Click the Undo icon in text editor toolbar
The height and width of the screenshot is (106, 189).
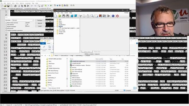coord(32,6)
